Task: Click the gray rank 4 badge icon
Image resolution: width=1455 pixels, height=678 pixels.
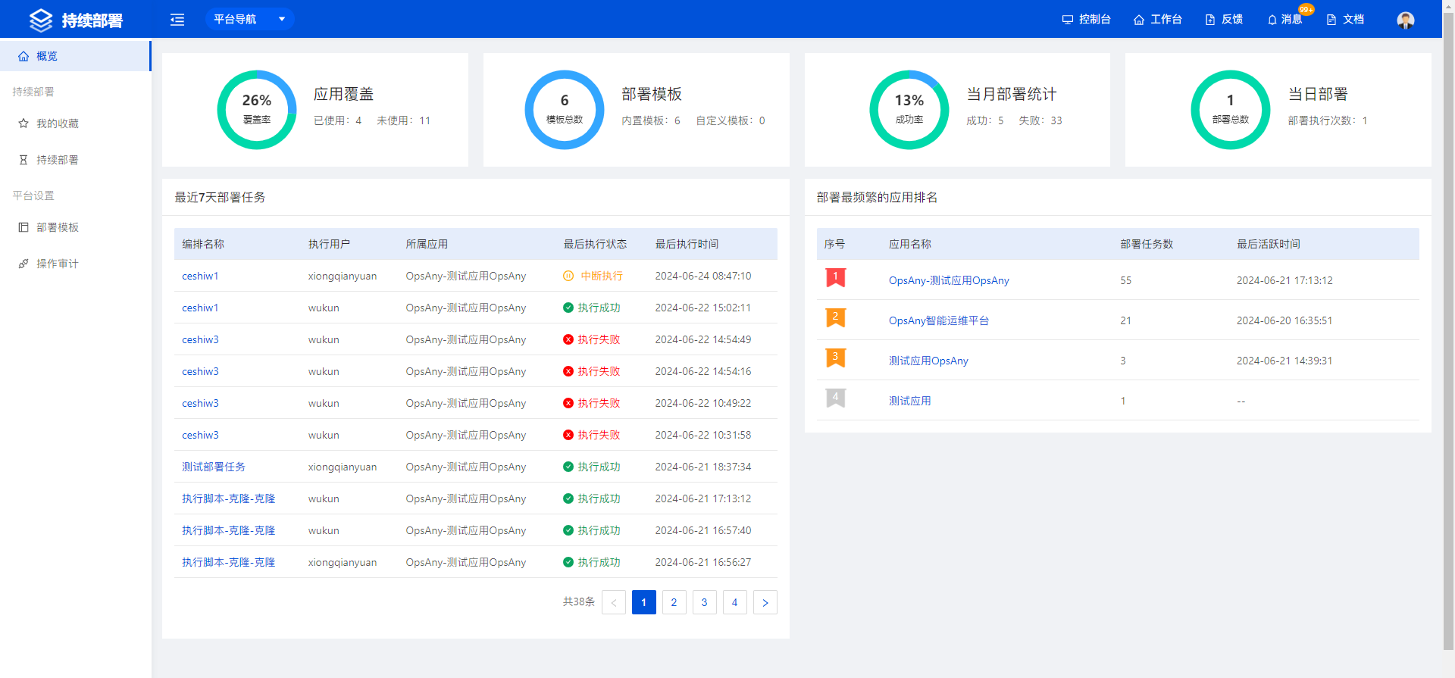Action: 835,398
